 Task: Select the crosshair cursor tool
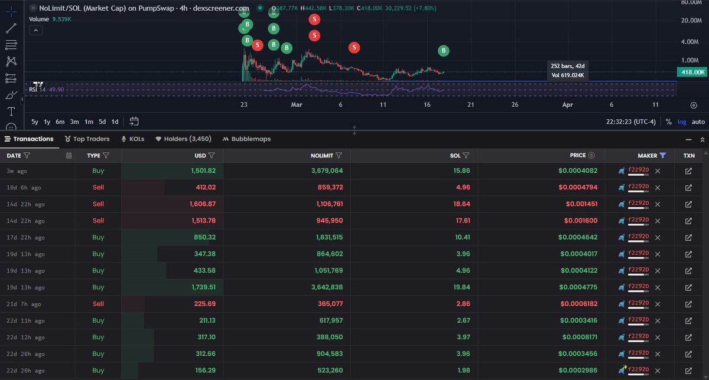[x=11, y=12]
